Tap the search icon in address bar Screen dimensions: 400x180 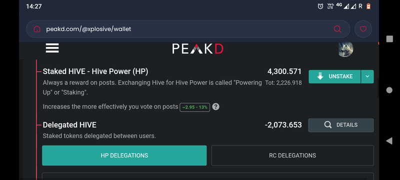tap(337, 29)
